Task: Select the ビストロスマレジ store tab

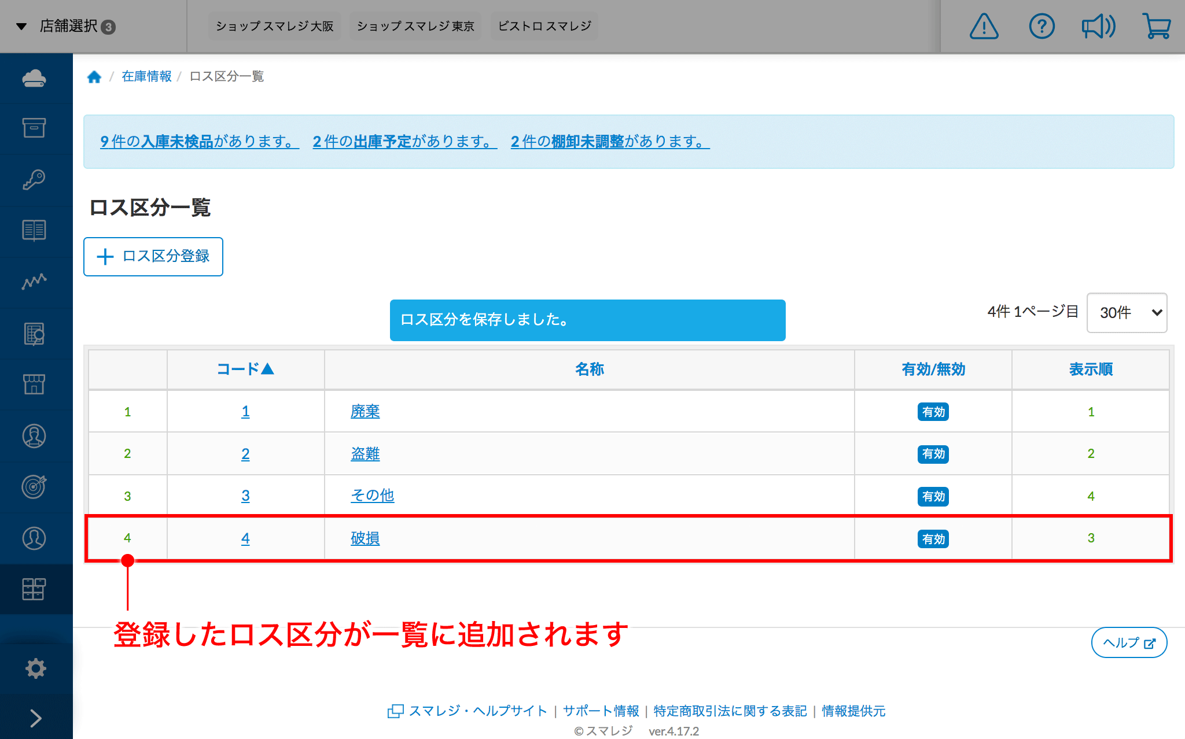Action: pos(544,27)
